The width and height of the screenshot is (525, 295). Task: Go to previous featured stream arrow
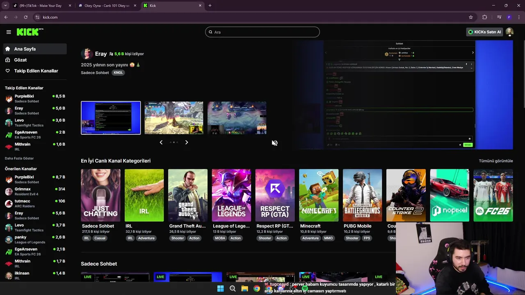pos(161,142)
